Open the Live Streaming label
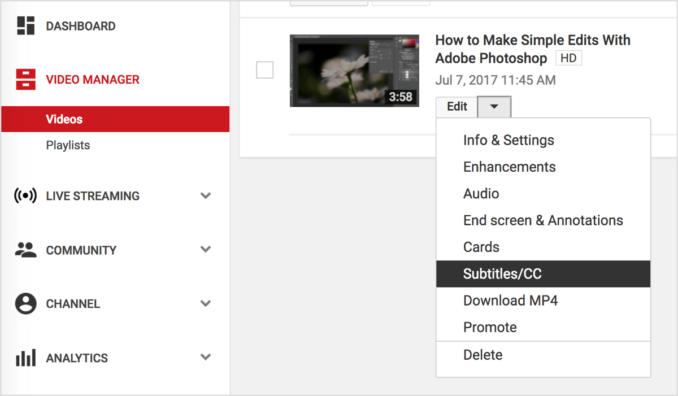Screen dimensions: 678x396 click(93, 196)
